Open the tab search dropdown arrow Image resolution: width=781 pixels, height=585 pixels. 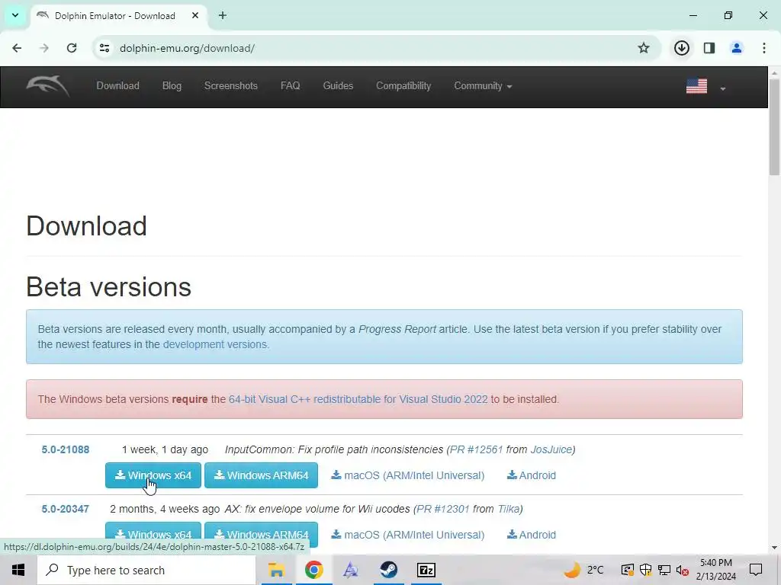coord(15,15)
